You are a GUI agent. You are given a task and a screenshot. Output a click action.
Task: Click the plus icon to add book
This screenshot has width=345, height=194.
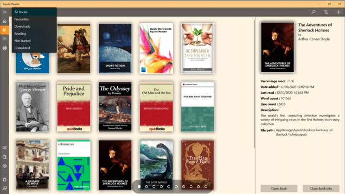339,12
